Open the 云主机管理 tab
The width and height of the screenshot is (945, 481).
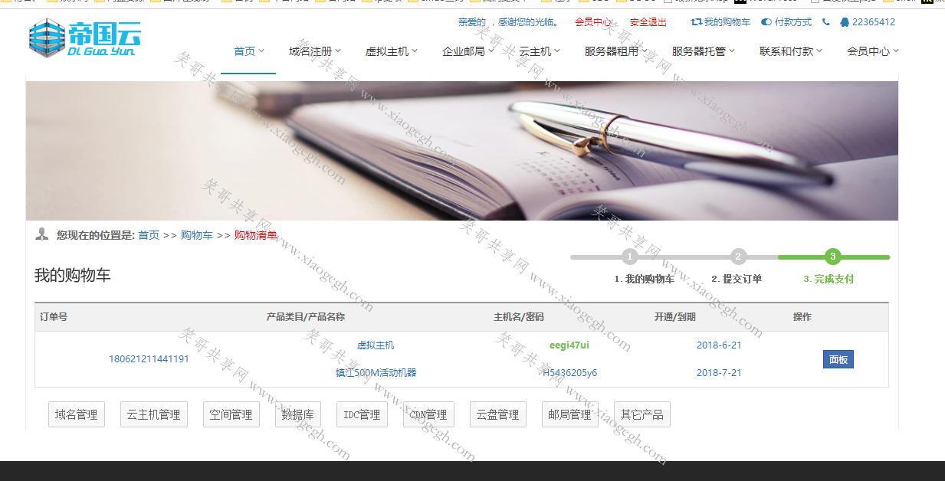154,414
